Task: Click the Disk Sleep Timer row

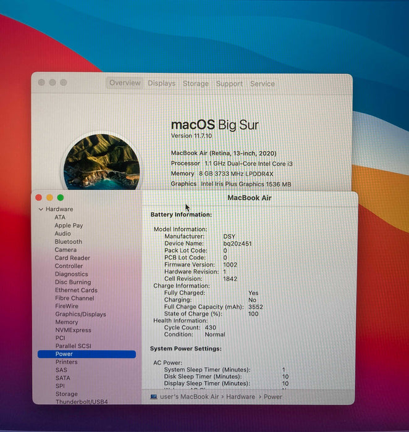Action: click(x=226, y=376)
